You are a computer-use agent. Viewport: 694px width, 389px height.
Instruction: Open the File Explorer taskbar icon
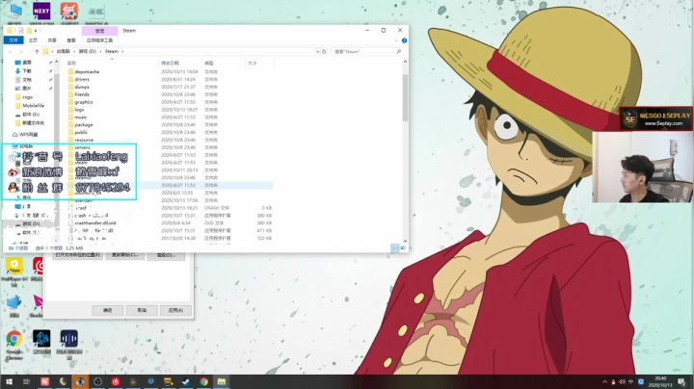click(x=222, y=381)
